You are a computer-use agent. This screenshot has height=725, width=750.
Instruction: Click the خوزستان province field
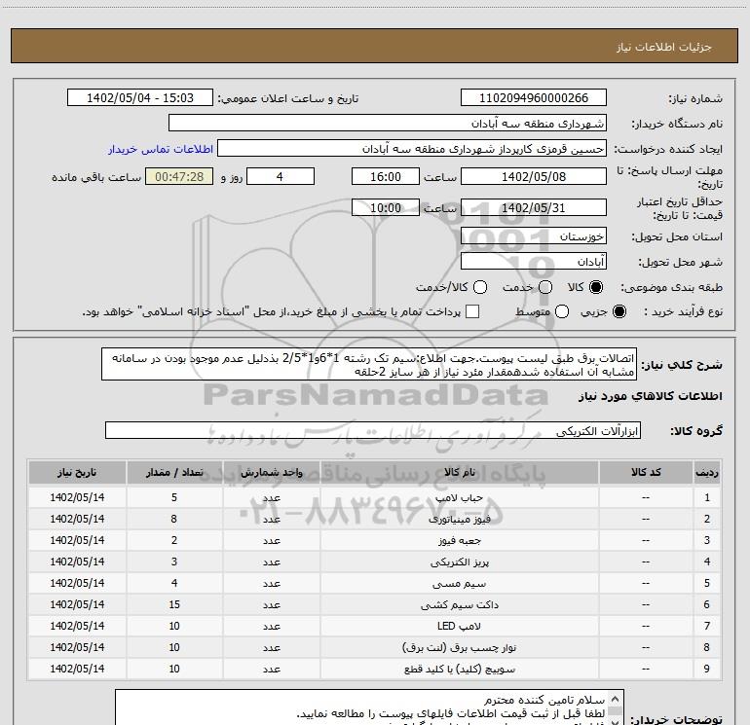[534, 236]
